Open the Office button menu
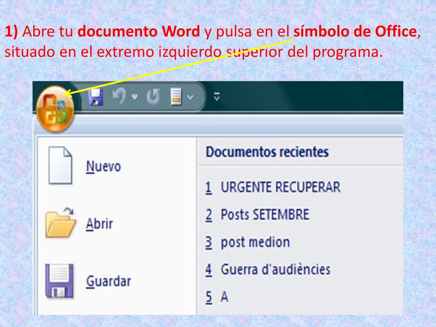The image size is (436, 327). [x=55, y=109]
